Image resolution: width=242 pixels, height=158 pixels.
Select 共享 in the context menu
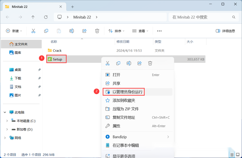coord(138,83)
